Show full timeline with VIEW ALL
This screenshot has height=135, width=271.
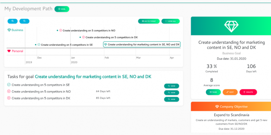click(171, 21)
